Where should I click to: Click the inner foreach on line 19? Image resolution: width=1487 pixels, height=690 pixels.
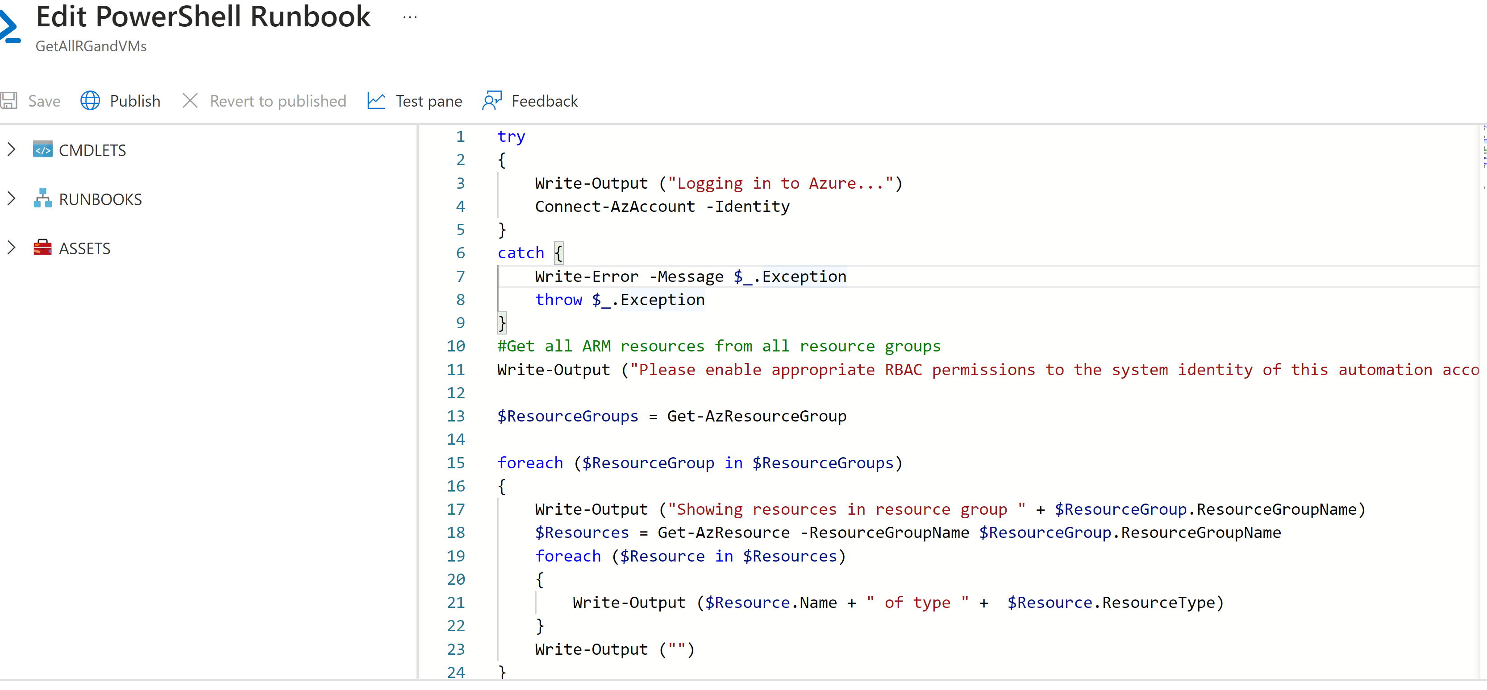point(568,556)
